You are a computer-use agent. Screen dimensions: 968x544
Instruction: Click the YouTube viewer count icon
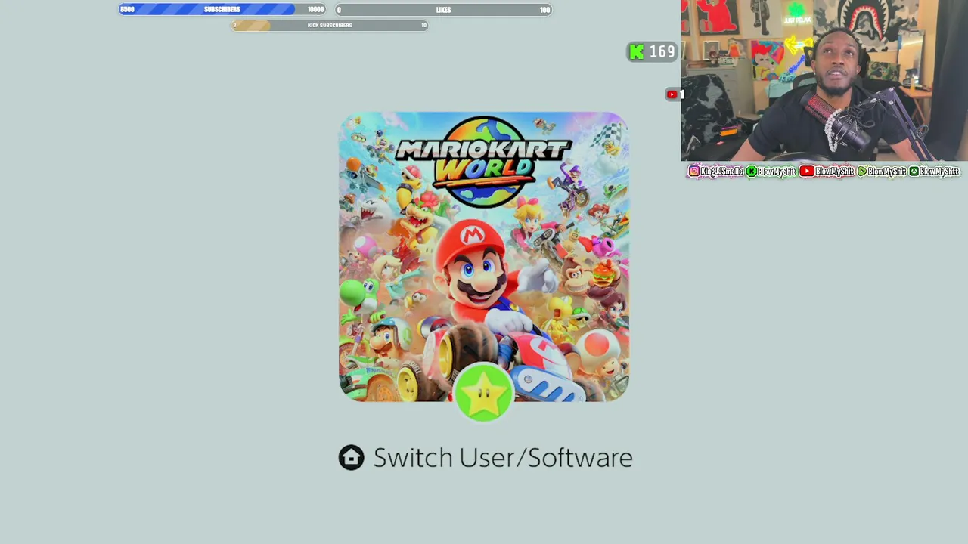coord(672,94)
